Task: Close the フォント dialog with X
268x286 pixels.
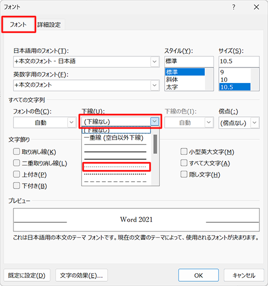Action: click(256, 7)
